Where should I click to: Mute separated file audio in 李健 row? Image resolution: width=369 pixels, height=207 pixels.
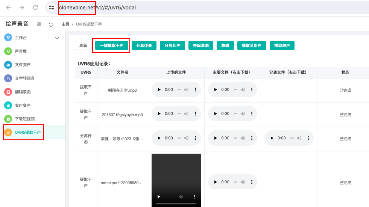click(299, 138)
